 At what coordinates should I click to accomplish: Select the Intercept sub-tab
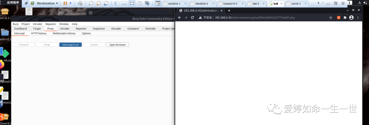coord(19,33)
